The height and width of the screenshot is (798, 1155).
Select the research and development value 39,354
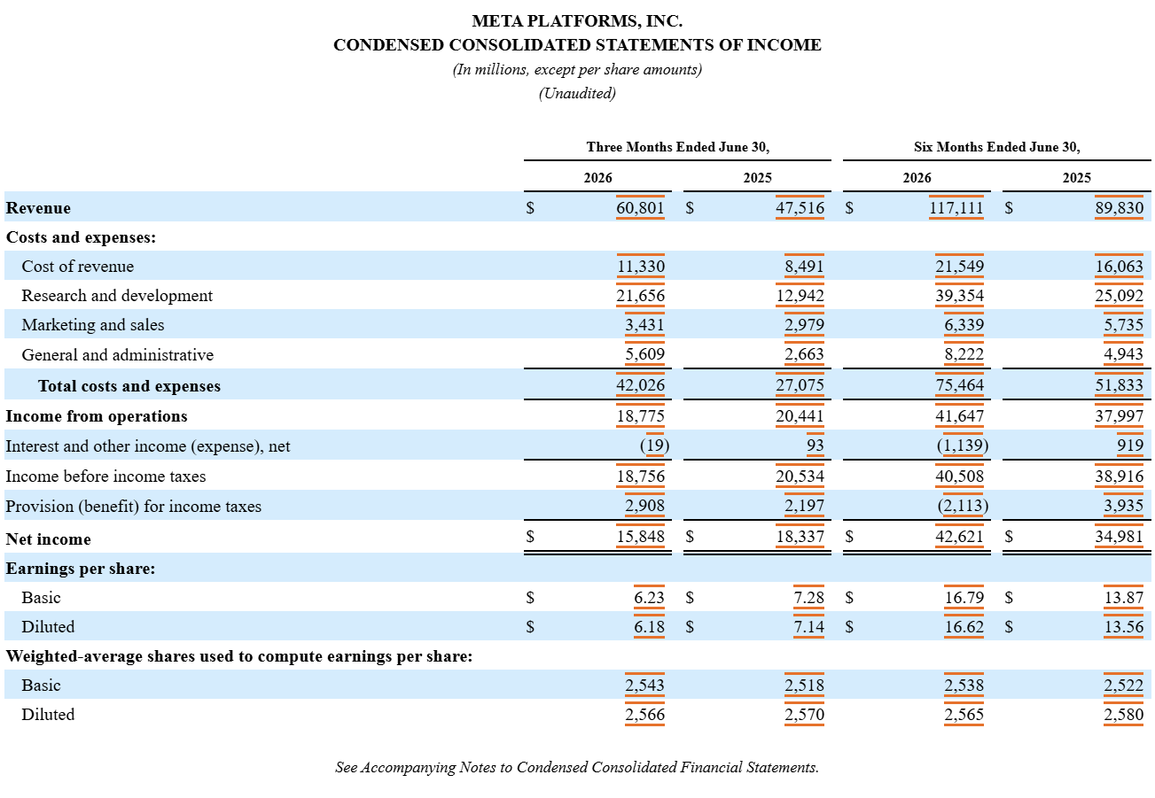click(959, 296)
